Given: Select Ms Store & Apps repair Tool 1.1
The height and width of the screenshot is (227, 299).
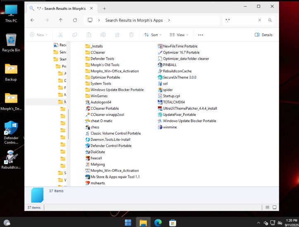Looking at the screenshot, I should [x=113, y=177].
